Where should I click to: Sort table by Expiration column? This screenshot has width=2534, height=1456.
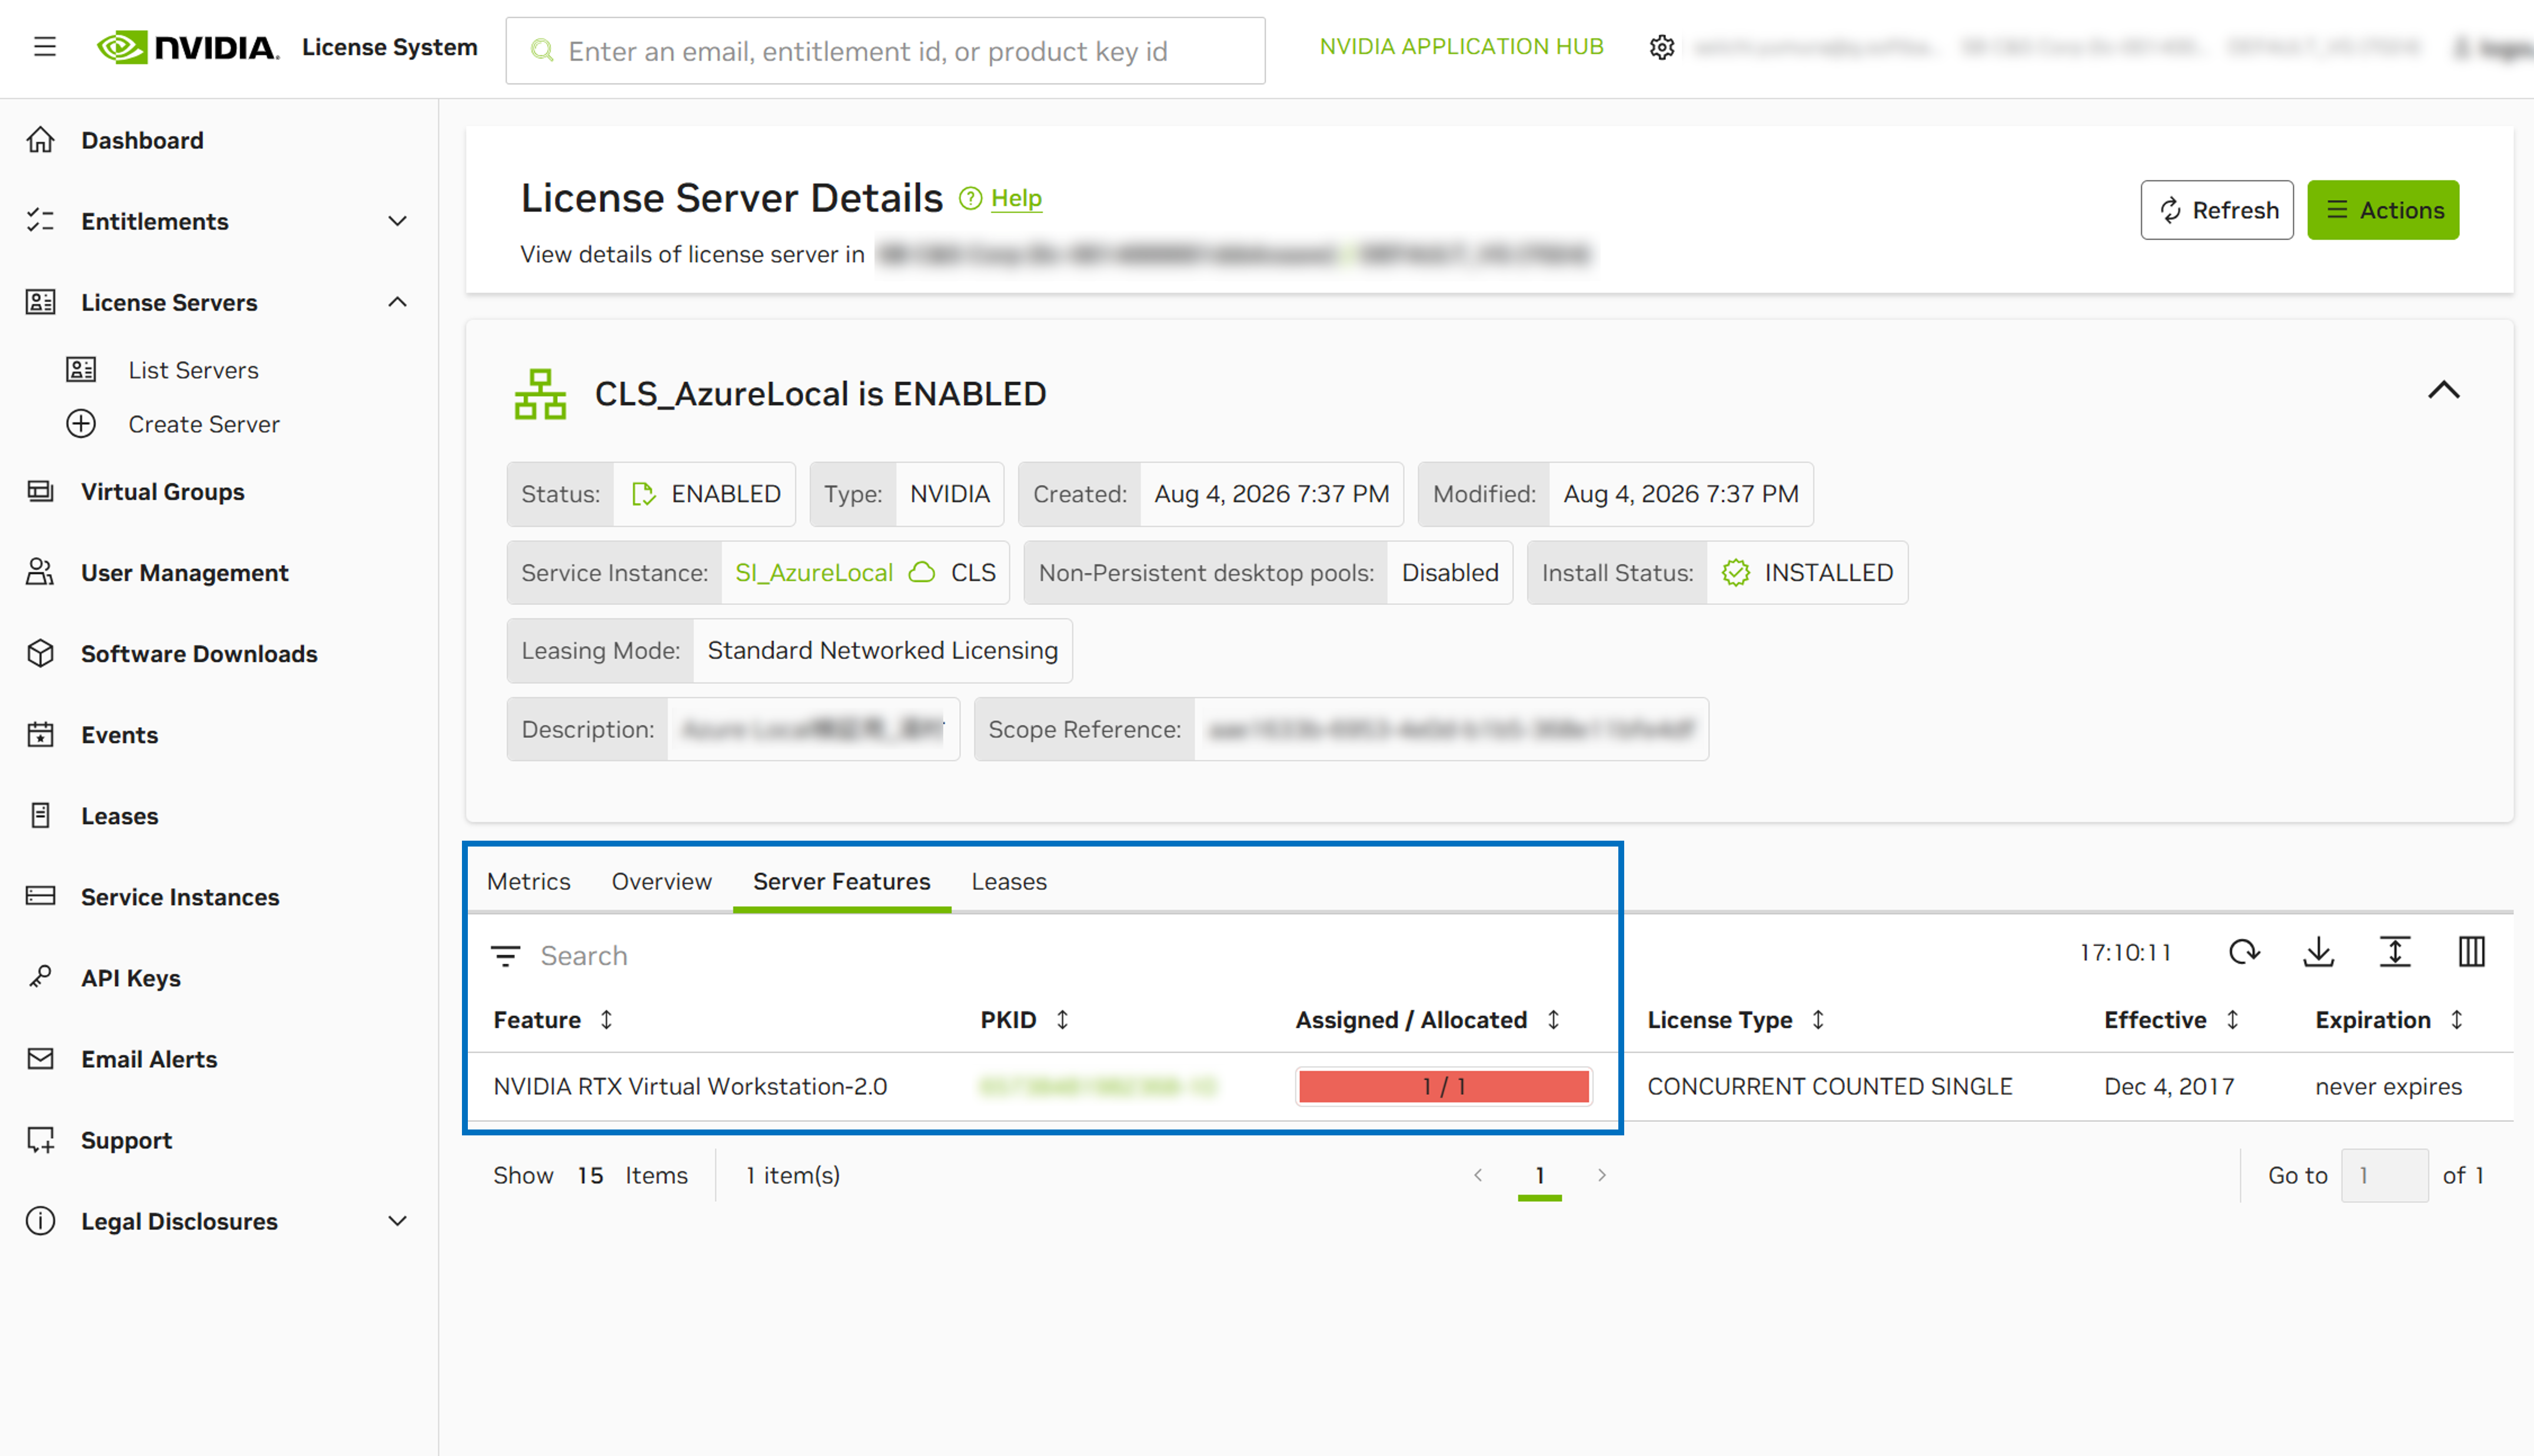click(x=2456, y=1020)
